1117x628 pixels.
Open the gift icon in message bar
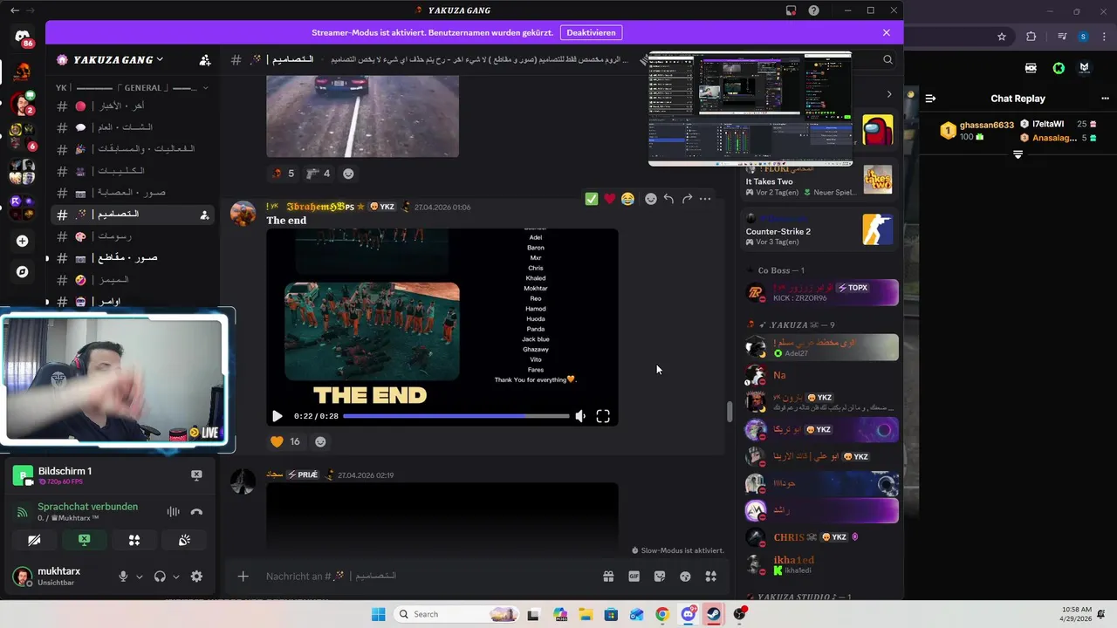tap(608, 576)
